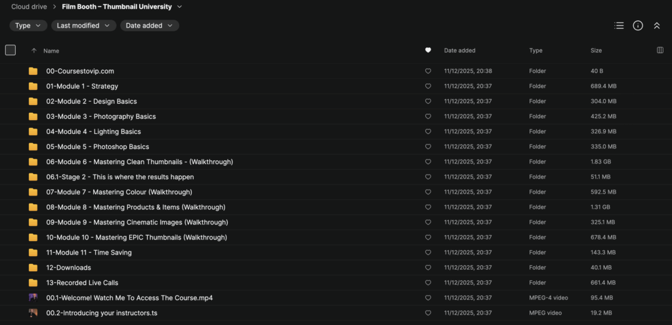Viewport: 672px width, 325px height.
Task: Sort by the Size column header
Action: coord(596,51)
